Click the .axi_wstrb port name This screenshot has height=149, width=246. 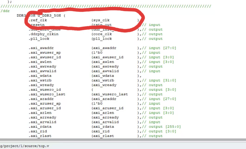[40, 80]
